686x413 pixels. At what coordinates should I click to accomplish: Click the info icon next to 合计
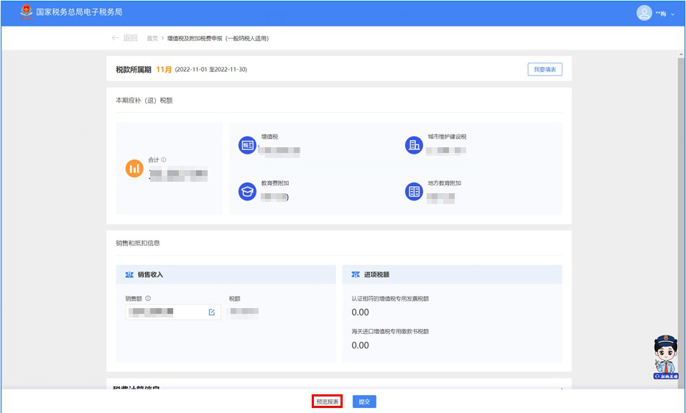164,160
